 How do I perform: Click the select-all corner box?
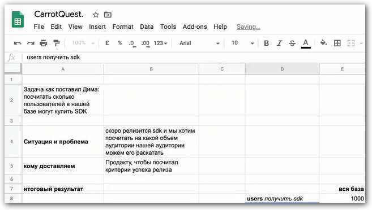pos(13,69)
